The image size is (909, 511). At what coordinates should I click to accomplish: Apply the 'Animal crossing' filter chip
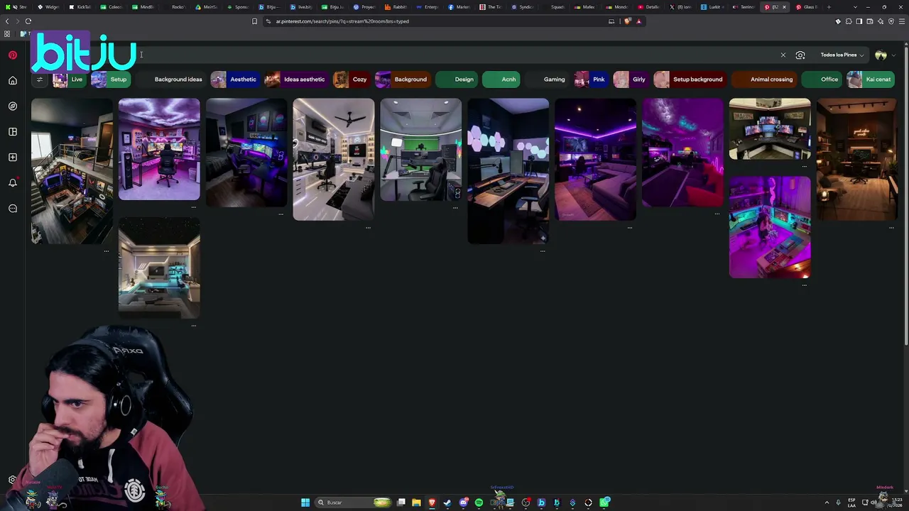pyautogui.click(x=764, y=79)
